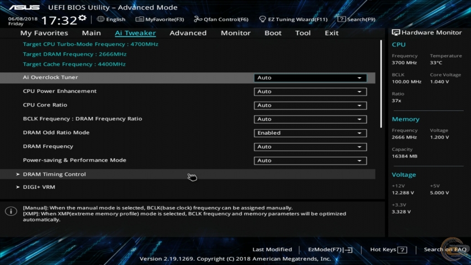Viewport: 471px width, 265px height.
Task: Click the MyFavorite(F3) keyboard icon
Action: [139, 19]
